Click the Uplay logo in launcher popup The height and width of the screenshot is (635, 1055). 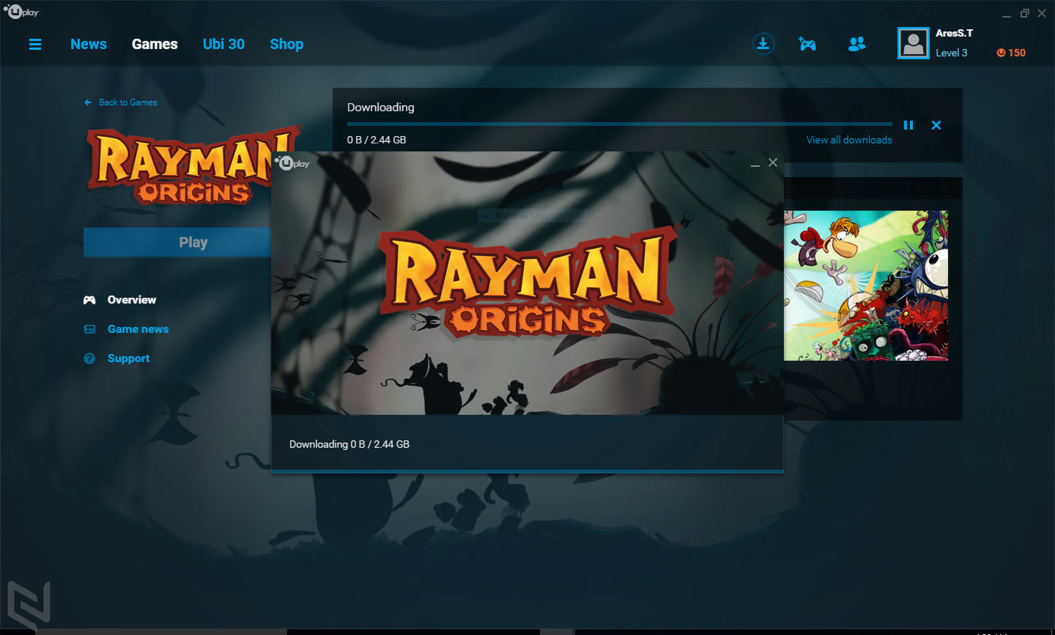coord(293,163)
